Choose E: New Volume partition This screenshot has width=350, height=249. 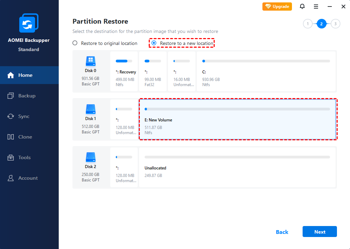237,119
